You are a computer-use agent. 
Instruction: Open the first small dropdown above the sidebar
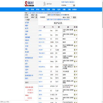[33, 15]
